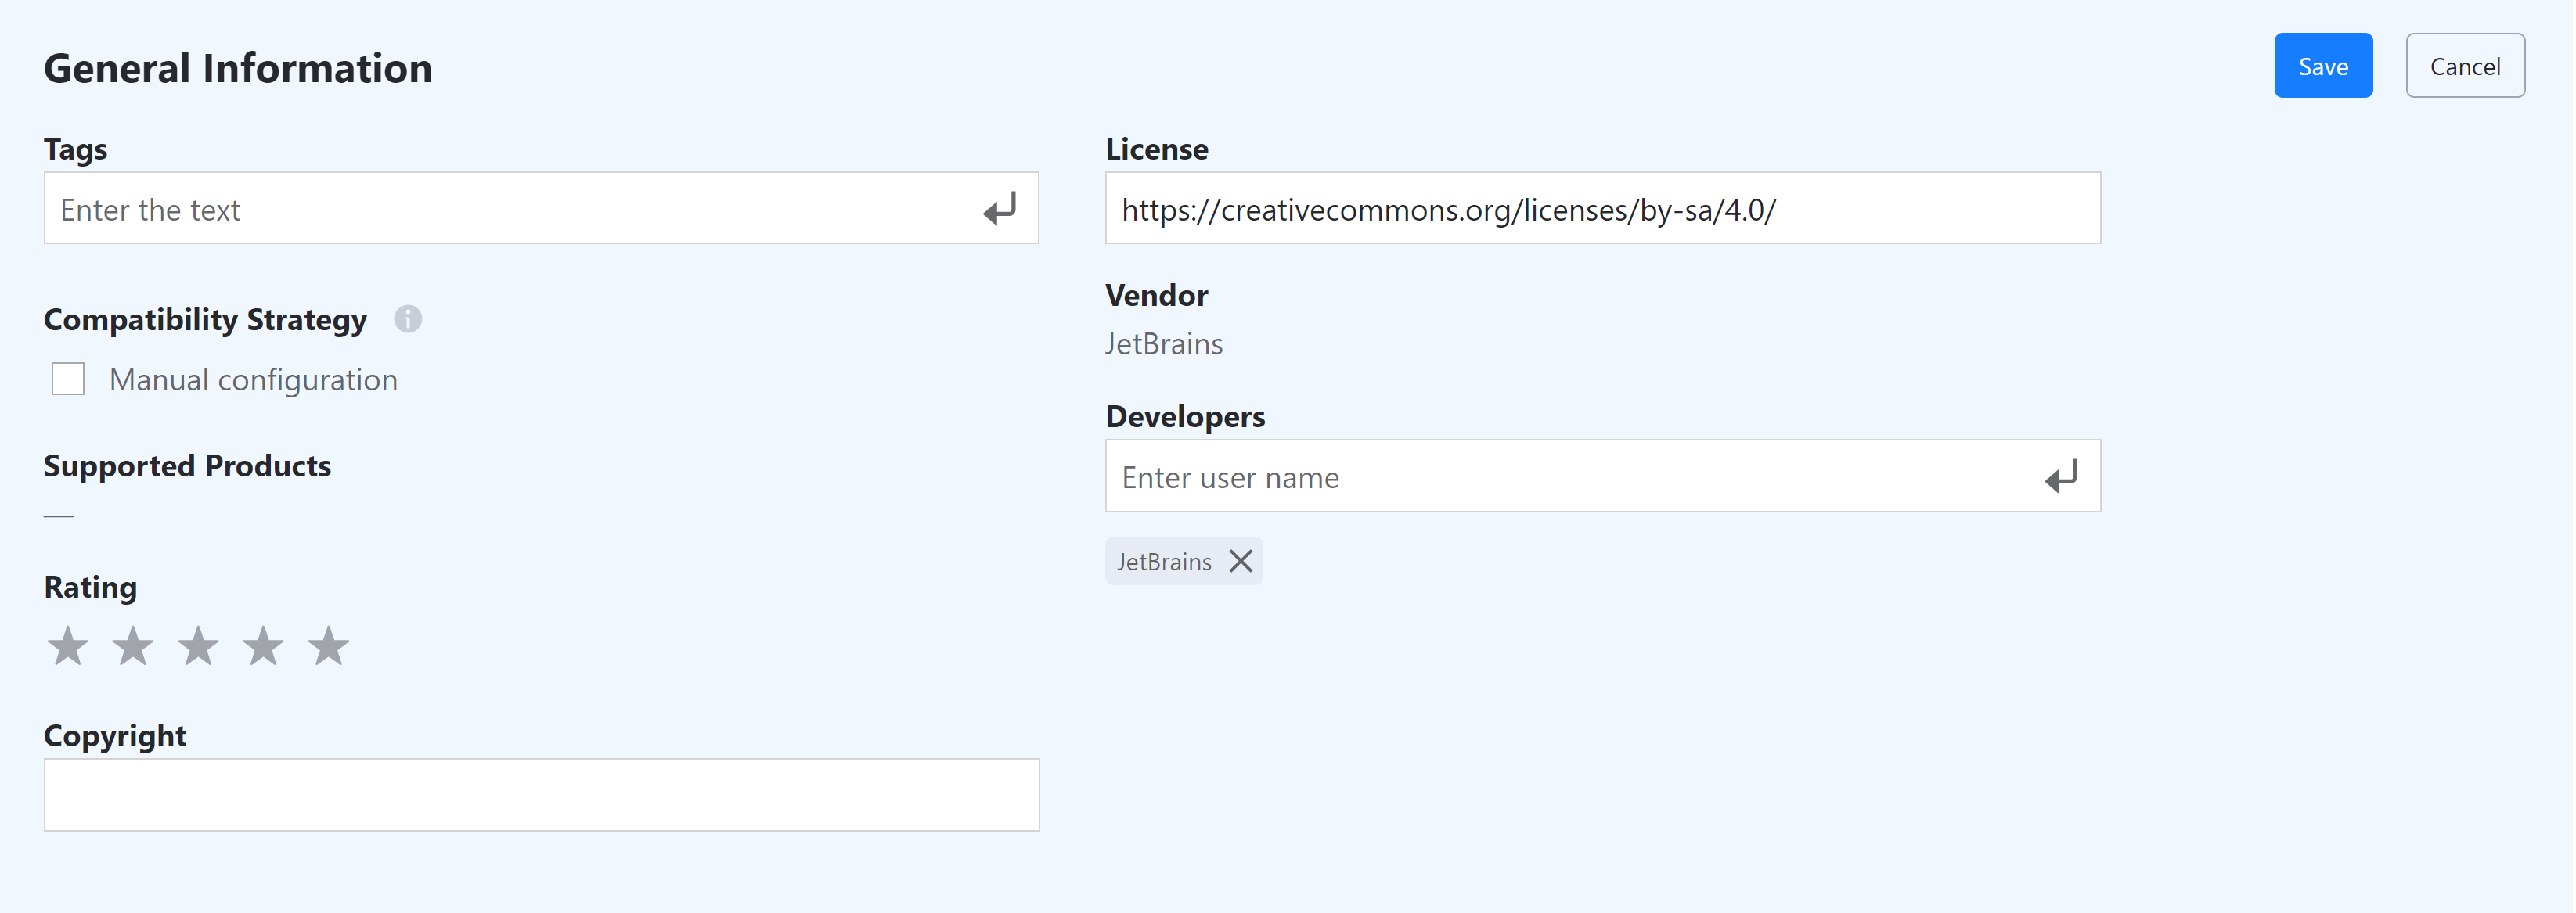Click the enter arrow icon in Developers field

pos(2060,477)
